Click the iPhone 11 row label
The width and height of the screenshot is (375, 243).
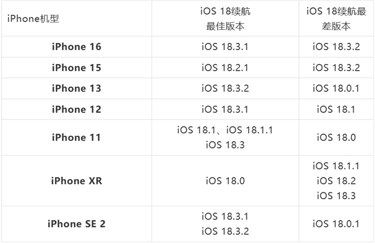pyautogui.click(x=77, y=137)
